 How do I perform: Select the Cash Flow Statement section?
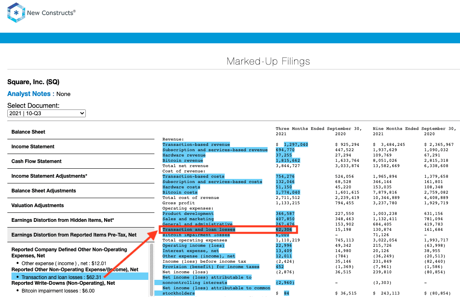(x=80, y=161)
